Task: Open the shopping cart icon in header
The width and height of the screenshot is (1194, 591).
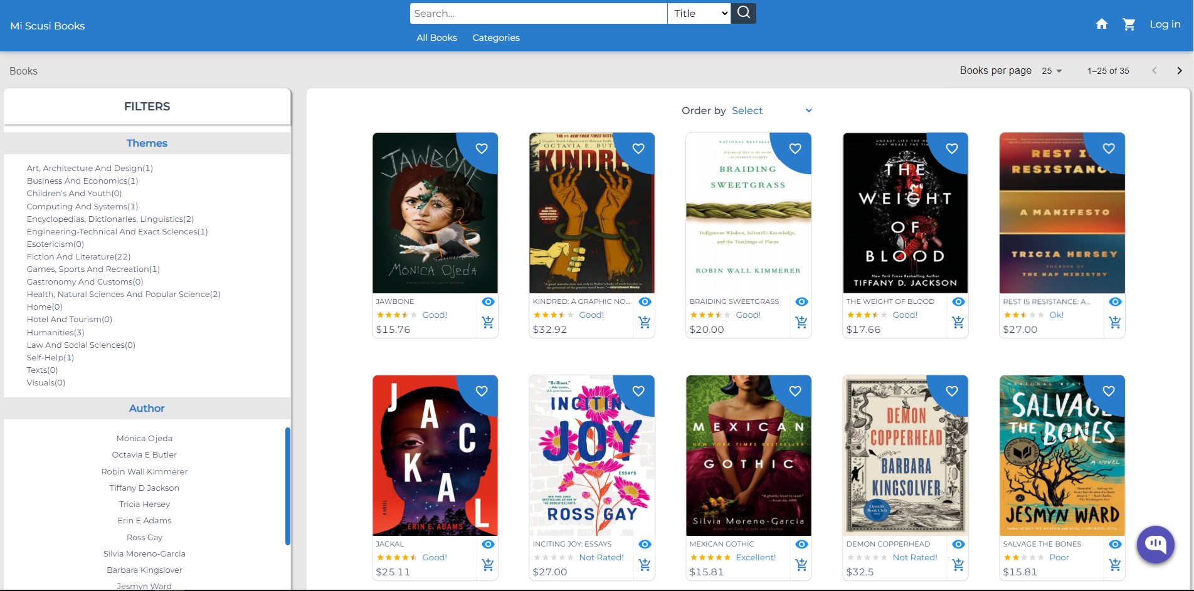Action: [1129, 24]
